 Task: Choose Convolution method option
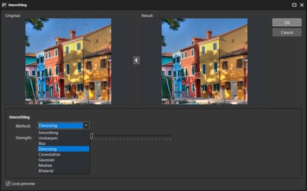tap(64, 155)
